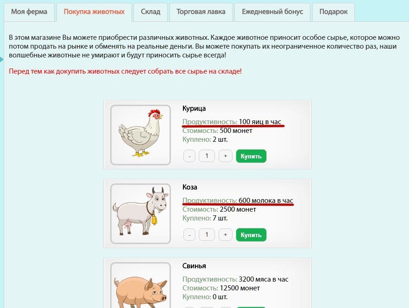Viewport: 409px width, 308px height.
Task: Decrease chicken quantity with minus button
Action: (189, 156)
